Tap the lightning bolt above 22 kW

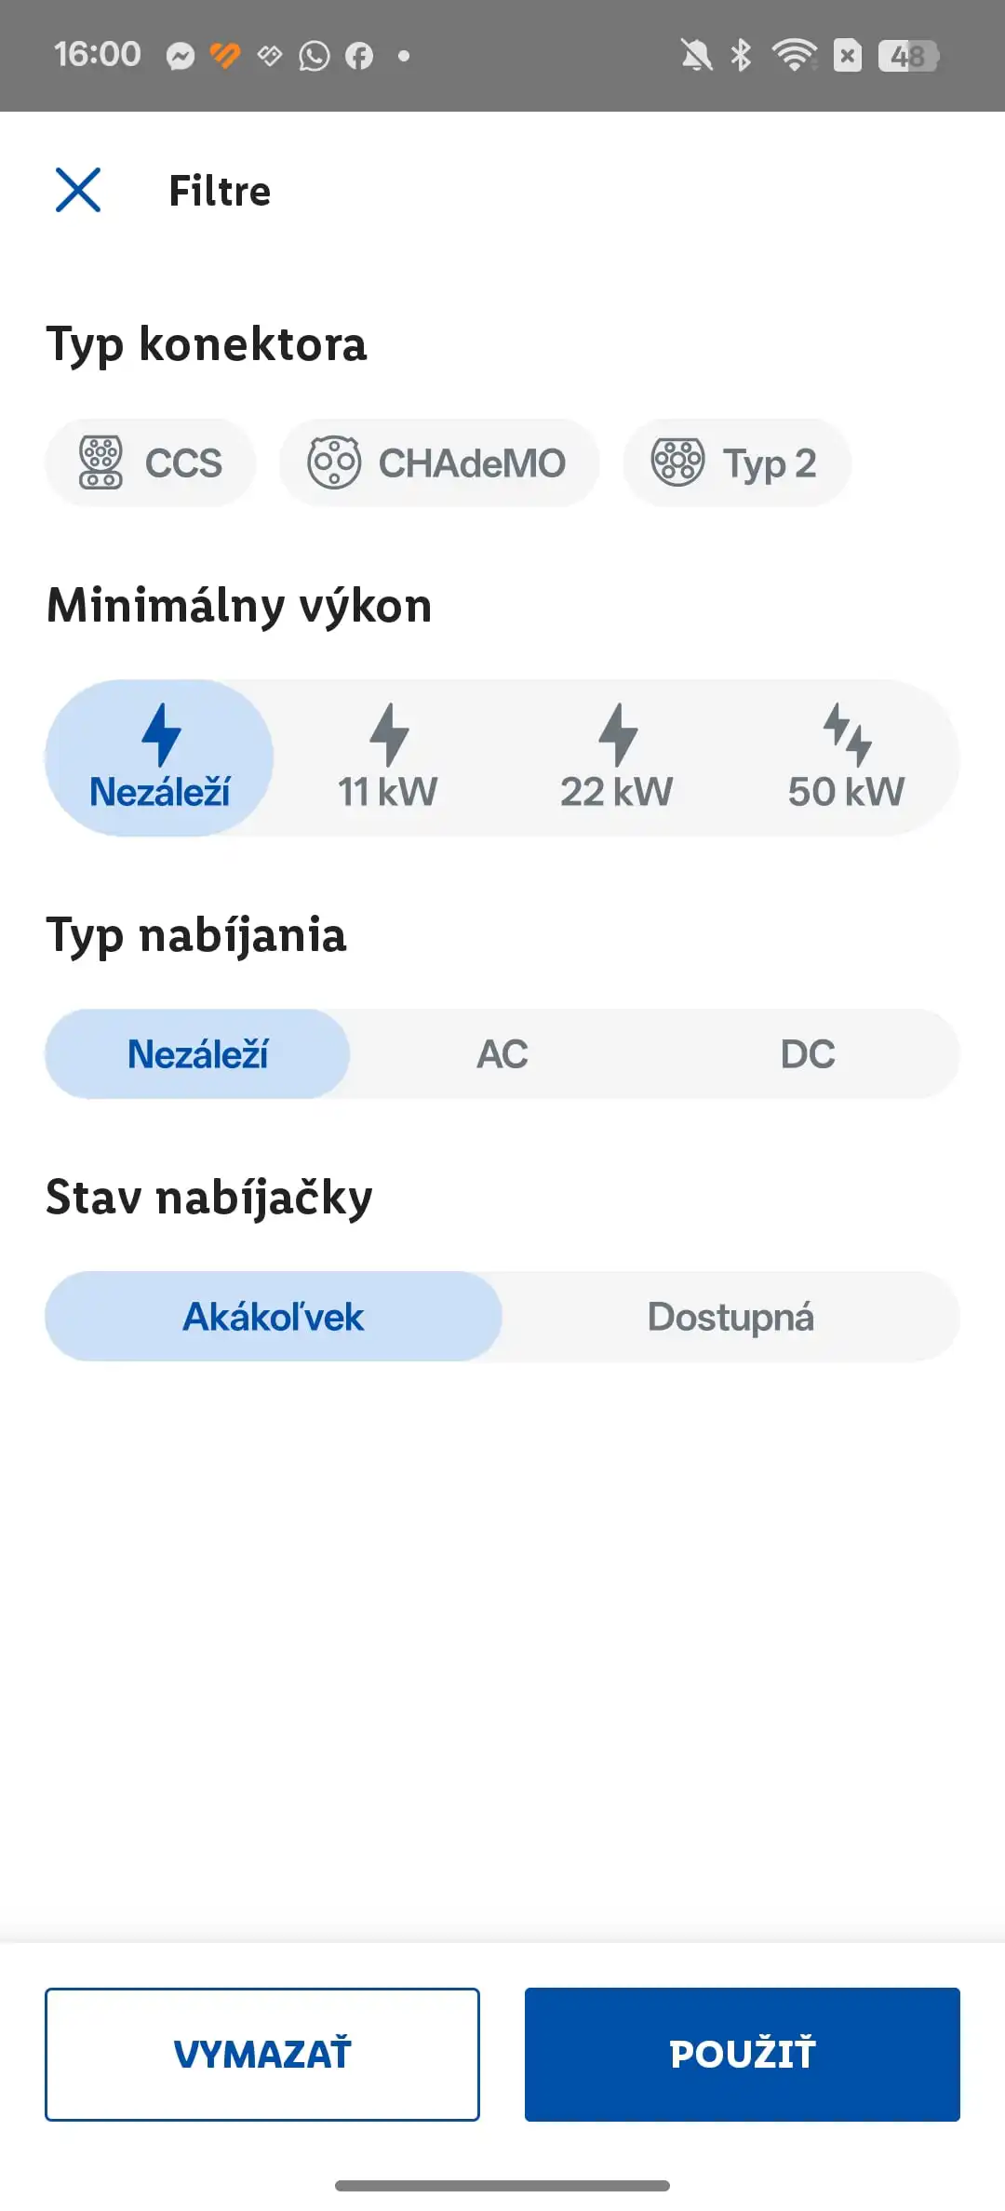click(x=618, y=733)
